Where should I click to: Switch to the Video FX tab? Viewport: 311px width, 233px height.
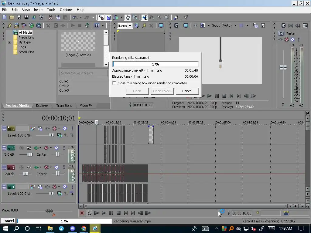(86, 106)
